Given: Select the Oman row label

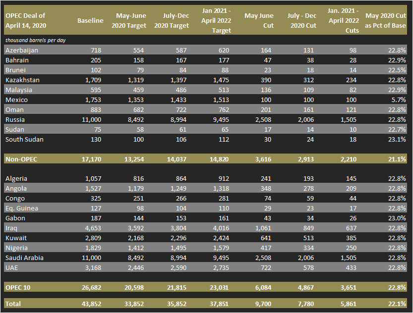Looking at the screenshot, I should click(14, 109).
